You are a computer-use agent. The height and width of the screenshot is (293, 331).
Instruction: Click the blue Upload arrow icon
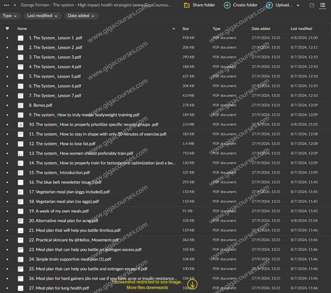point(270,5)
